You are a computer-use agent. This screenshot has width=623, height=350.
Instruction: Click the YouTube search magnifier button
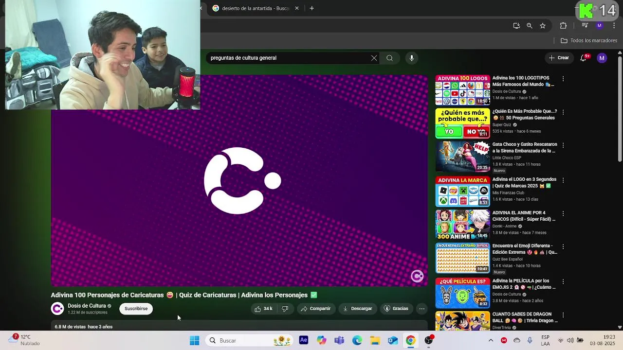tap(389, 58)
